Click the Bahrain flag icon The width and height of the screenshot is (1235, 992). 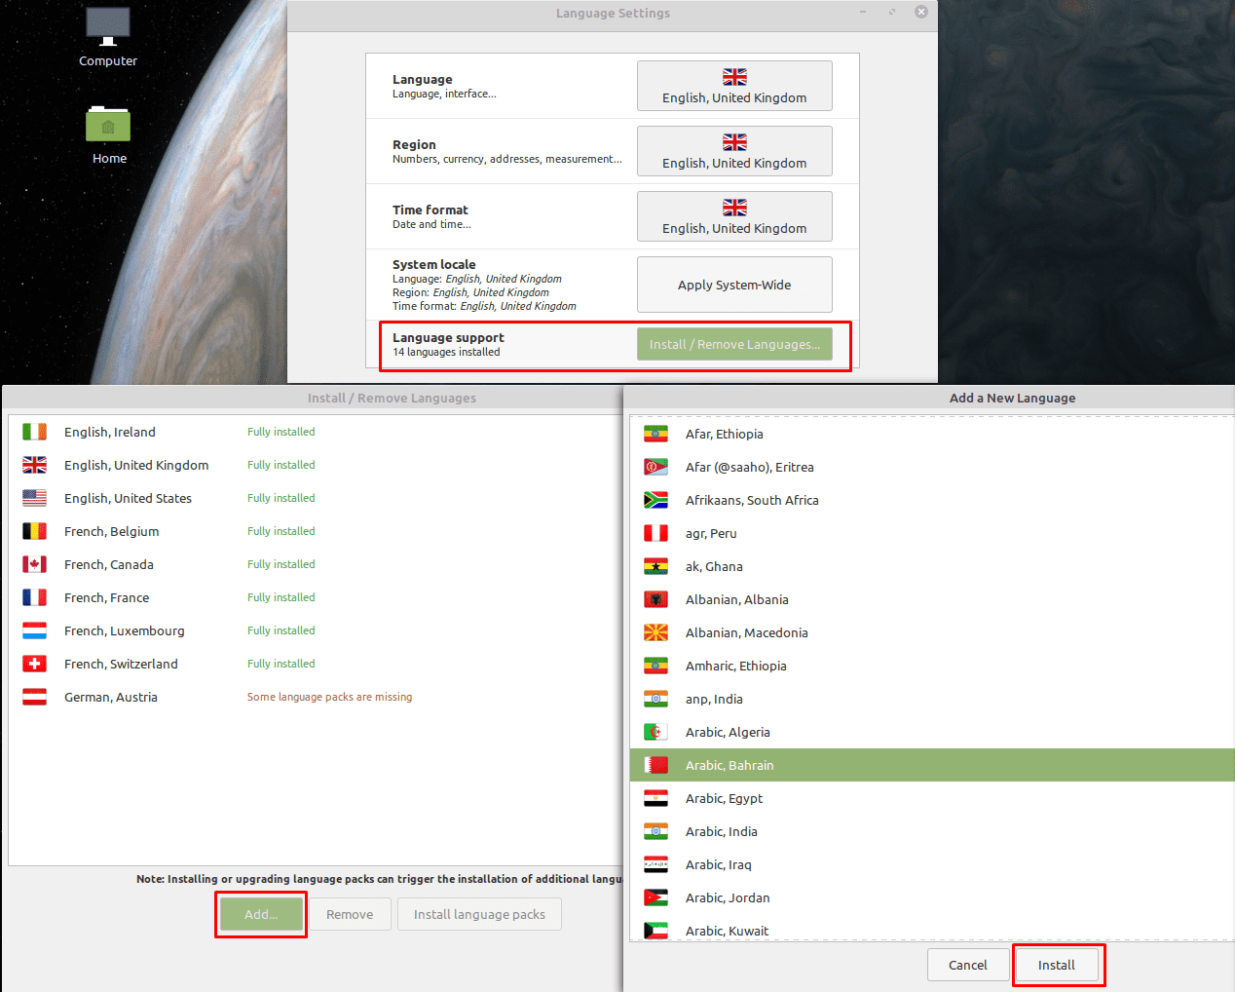point(656,765)
